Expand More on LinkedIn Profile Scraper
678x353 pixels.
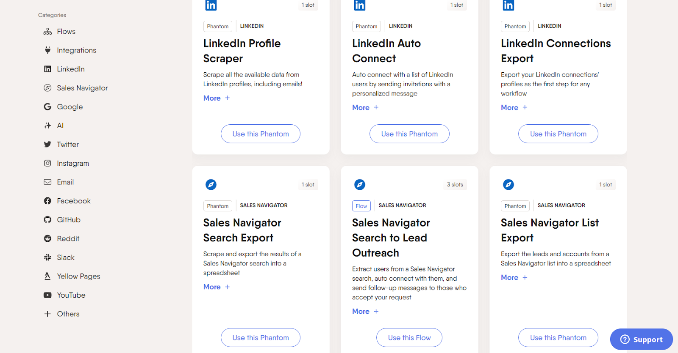(217, 98)
